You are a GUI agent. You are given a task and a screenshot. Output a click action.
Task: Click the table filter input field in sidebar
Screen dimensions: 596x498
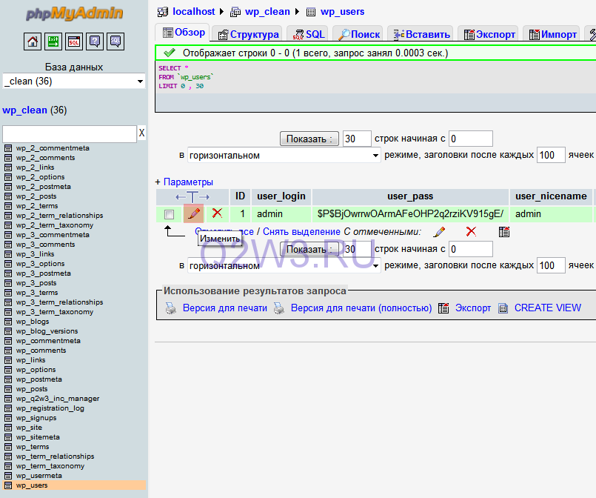click(x=70, y=134)
